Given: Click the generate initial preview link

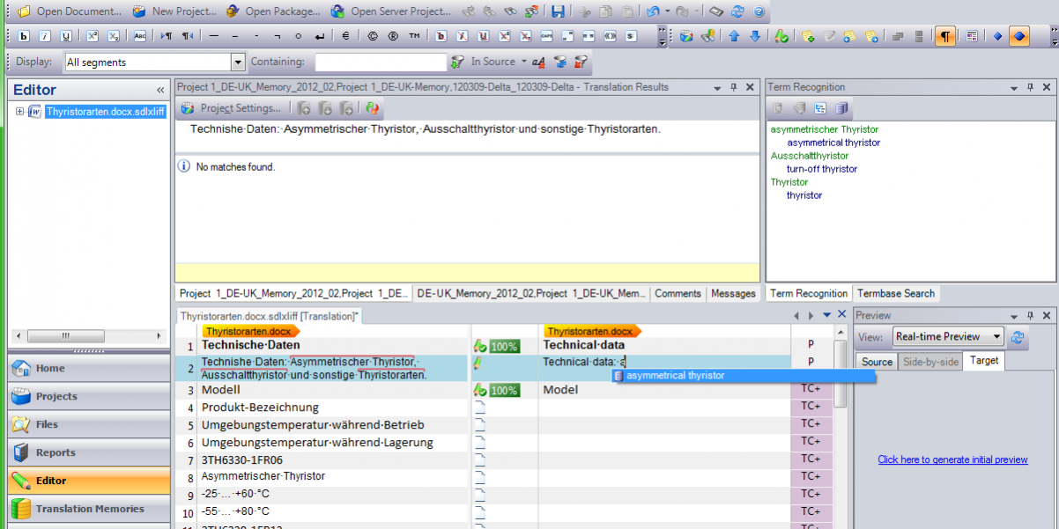Looking at the screenshot, I should point(952,459).
